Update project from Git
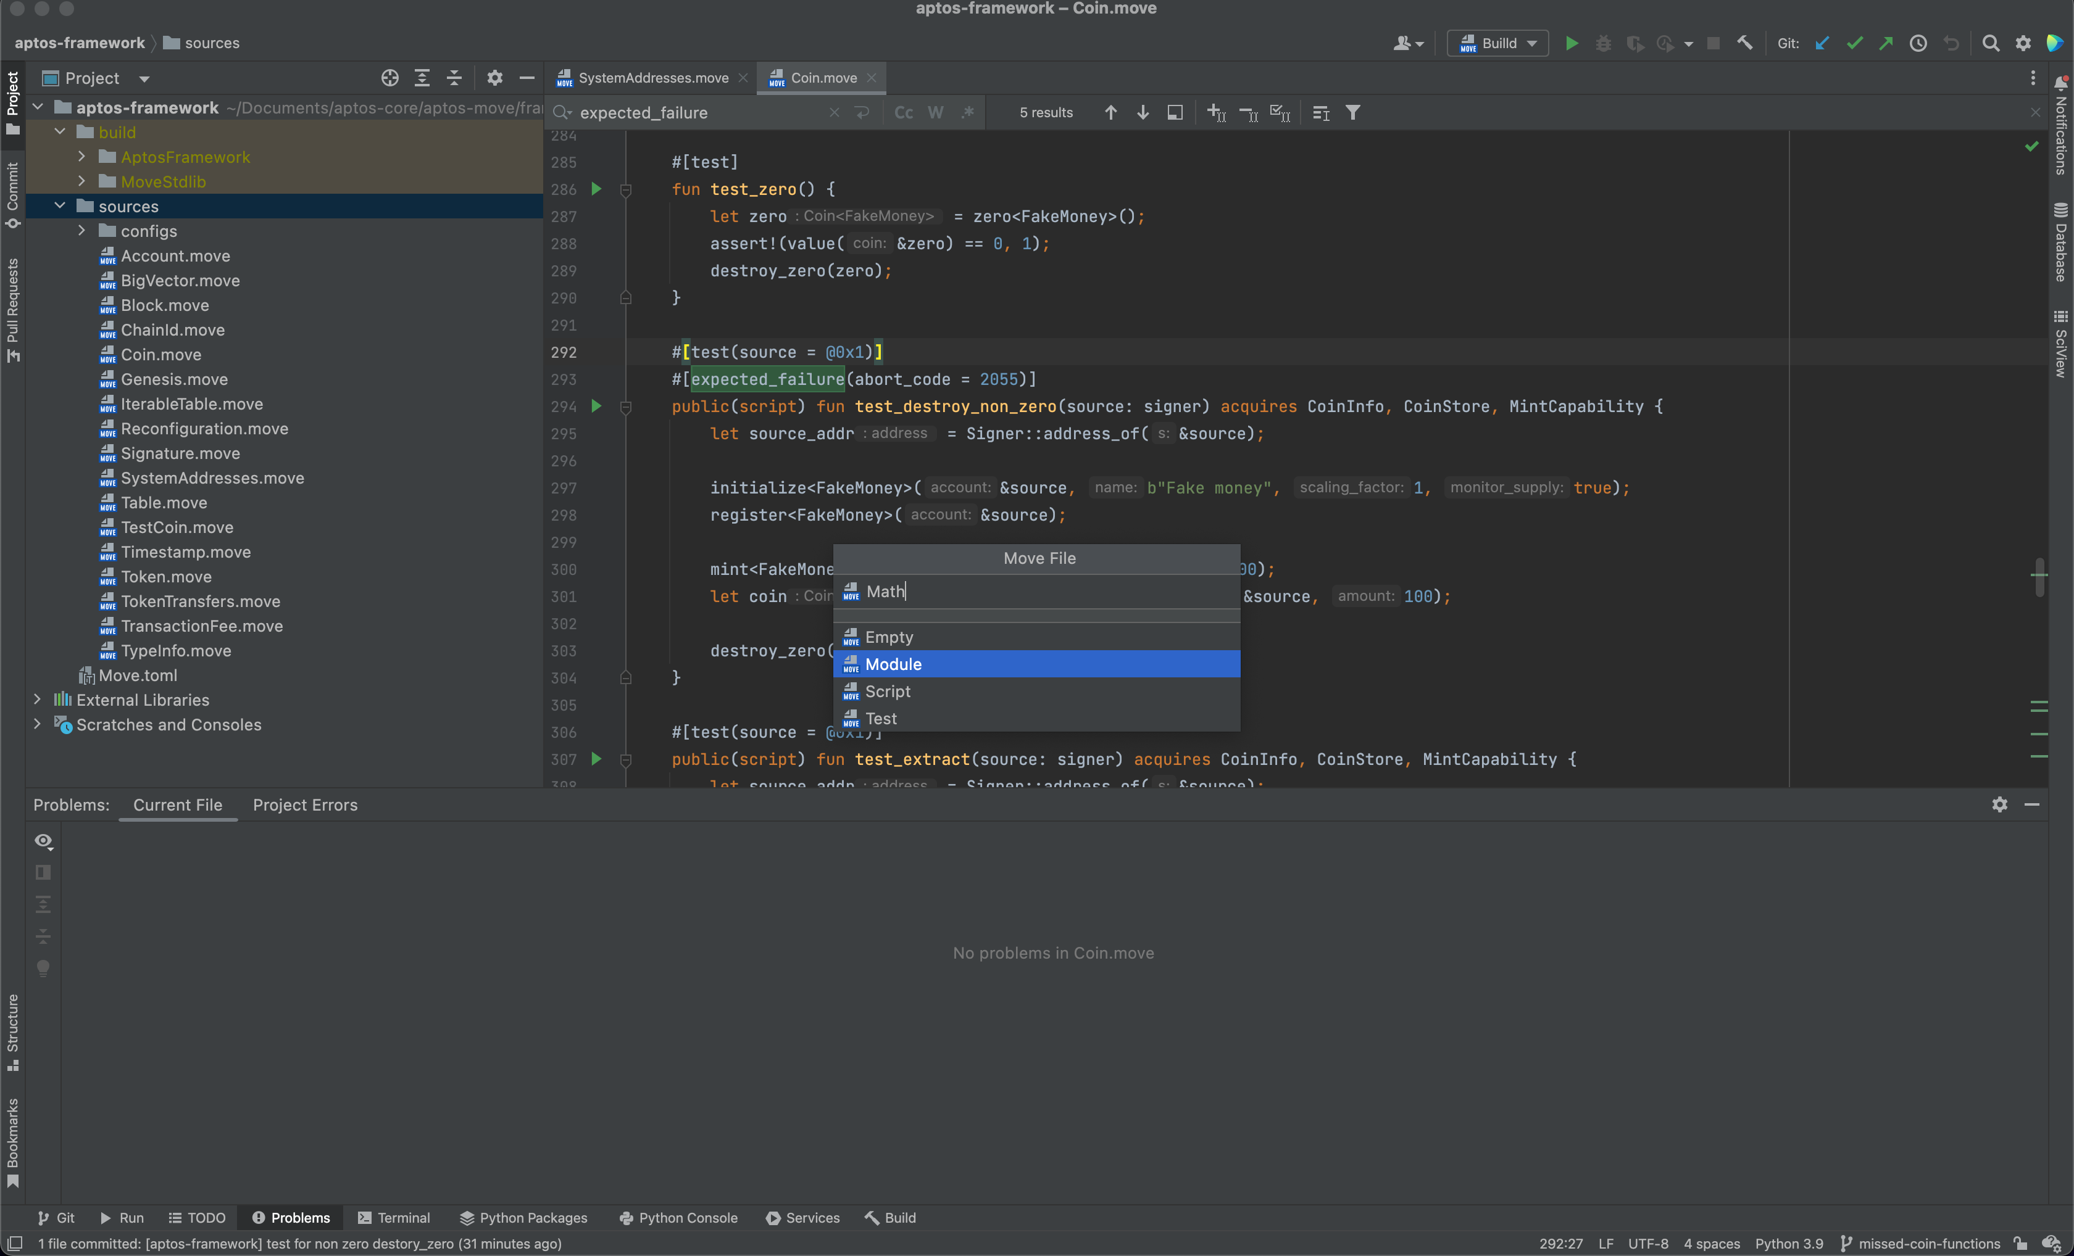Viewport: 2074px width, 1256px height. point(1822,43)
